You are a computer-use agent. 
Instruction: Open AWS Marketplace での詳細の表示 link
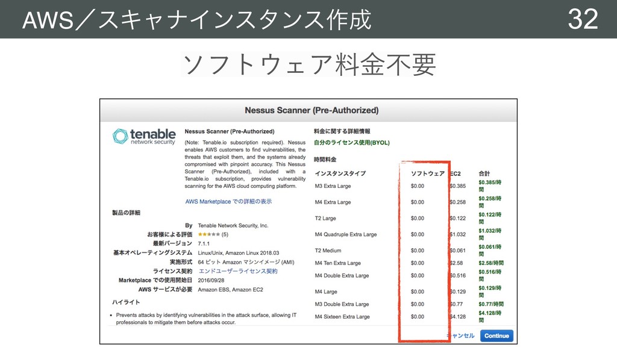(x=228, y=201)
